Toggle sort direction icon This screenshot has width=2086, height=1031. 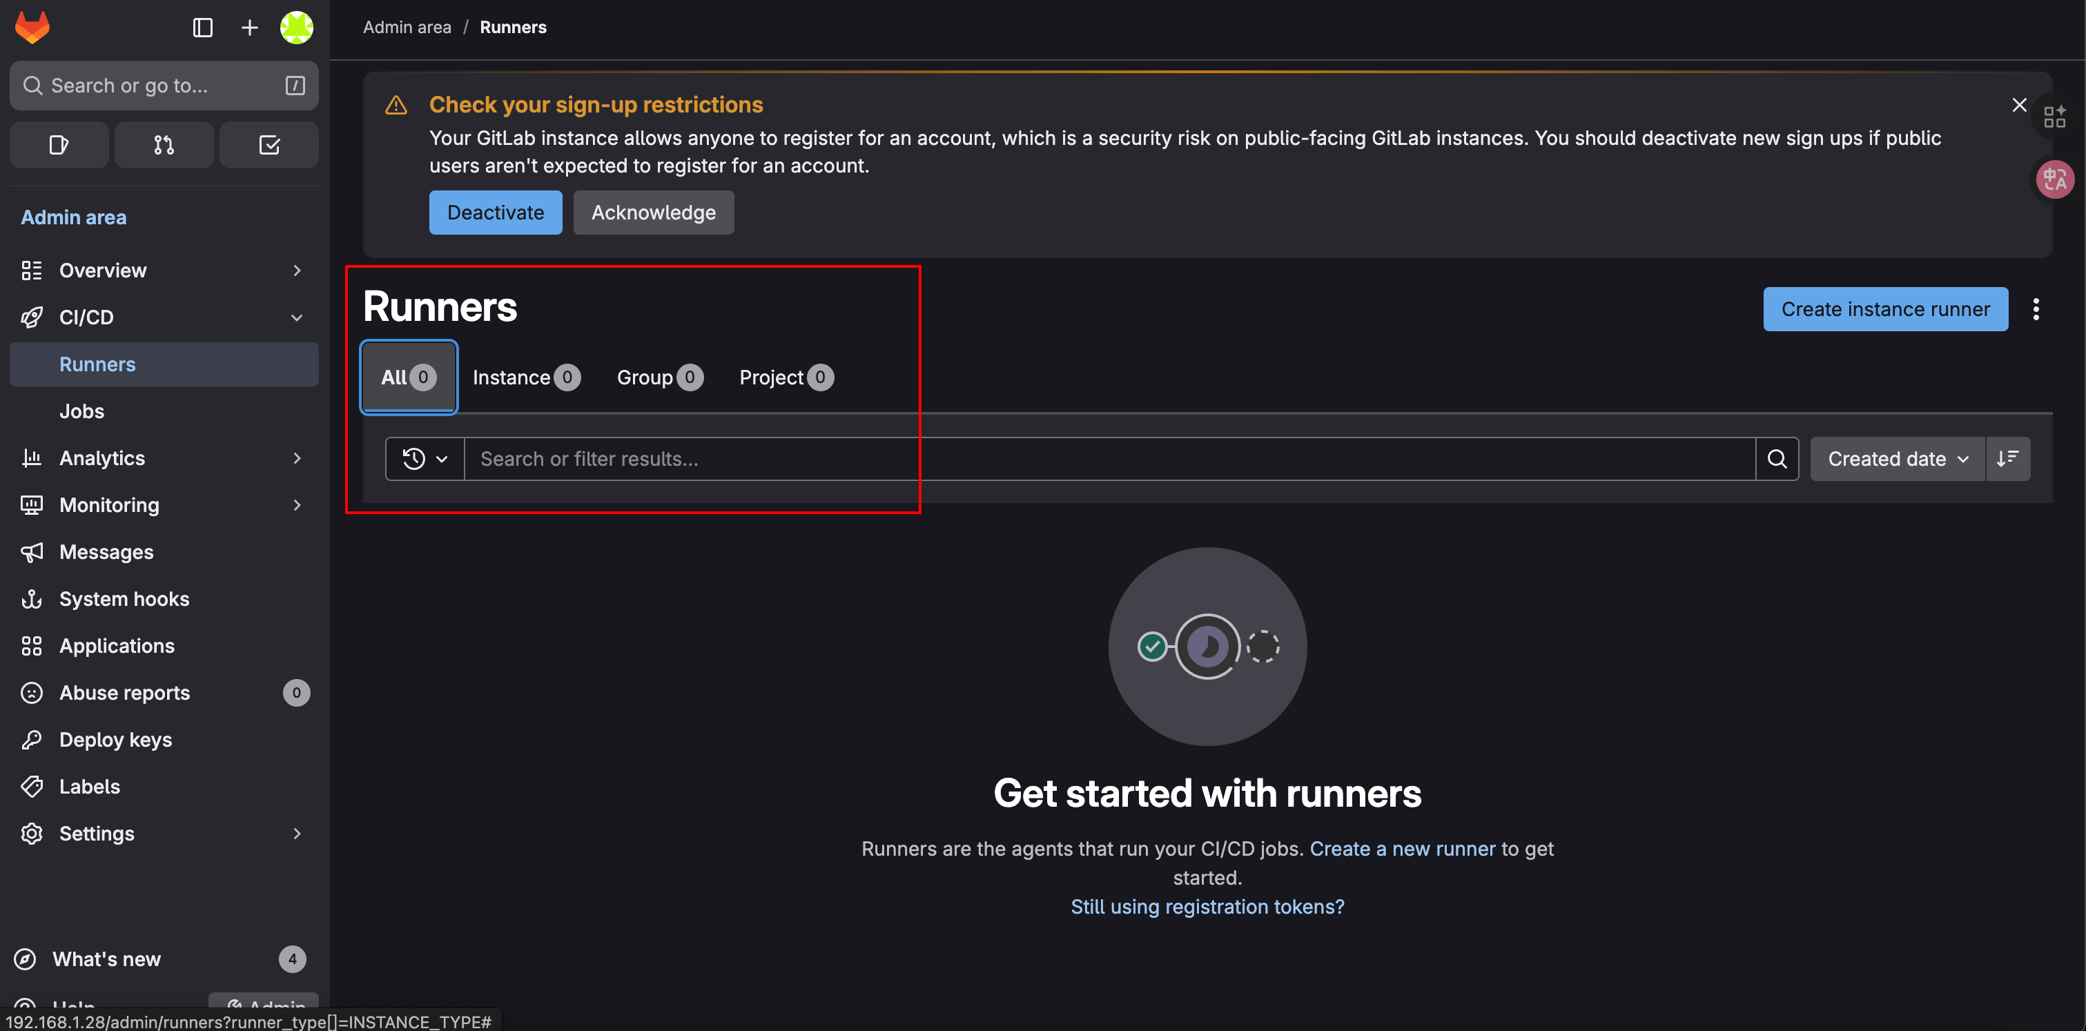(x=2007, y=459)
